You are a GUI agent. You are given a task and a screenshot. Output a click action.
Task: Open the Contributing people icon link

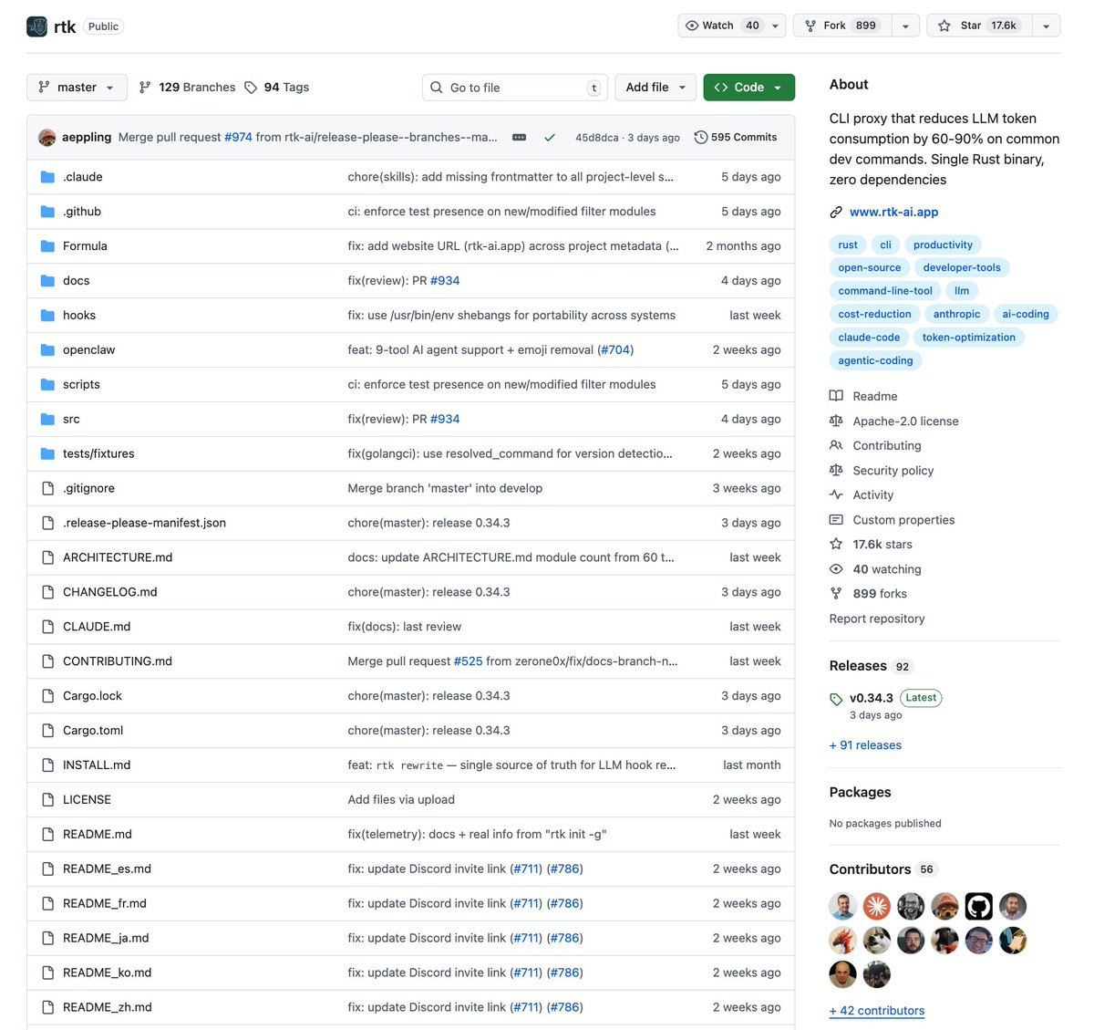tap(836, 445)
